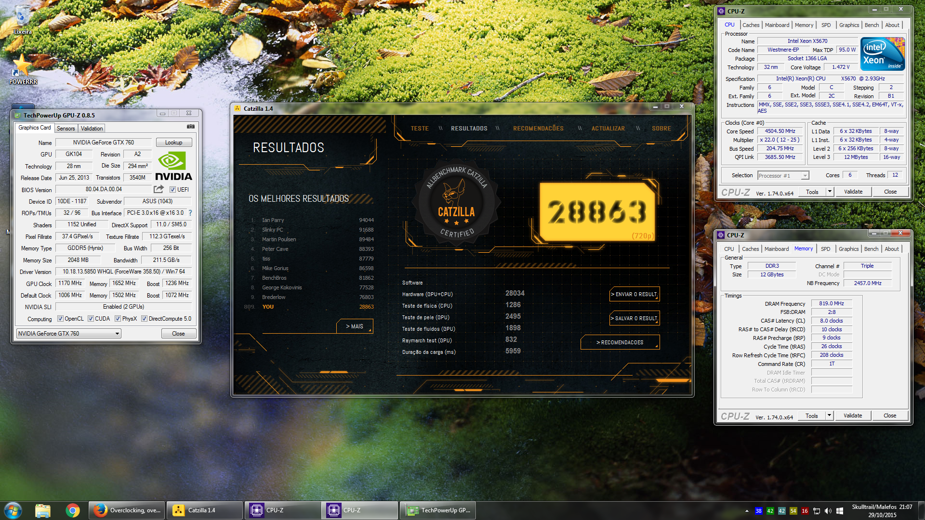Select the Ian Parry leaderboard row

coord(312,220)
